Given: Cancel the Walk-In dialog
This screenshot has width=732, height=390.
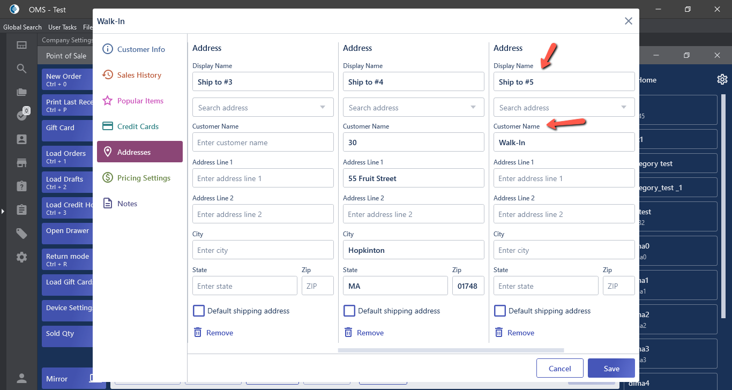Looking at the screenshot, I should pos(559,369).
